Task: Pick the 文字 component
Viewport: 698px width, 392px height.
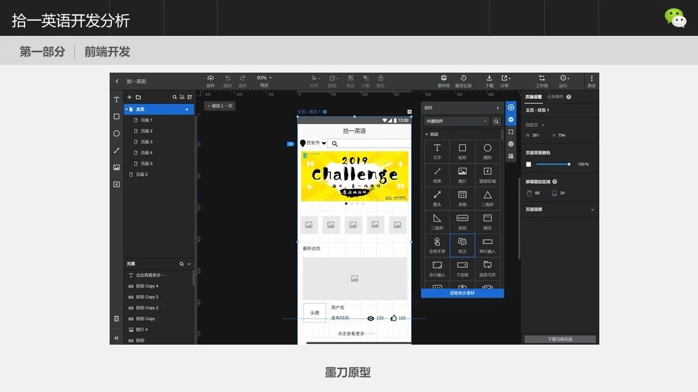Action: pyautogui.click(x=437, y=151)
